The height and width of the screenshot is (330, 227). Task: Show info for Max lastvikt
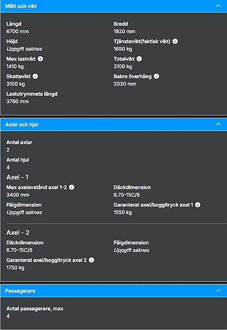click(x=40, y=59)
